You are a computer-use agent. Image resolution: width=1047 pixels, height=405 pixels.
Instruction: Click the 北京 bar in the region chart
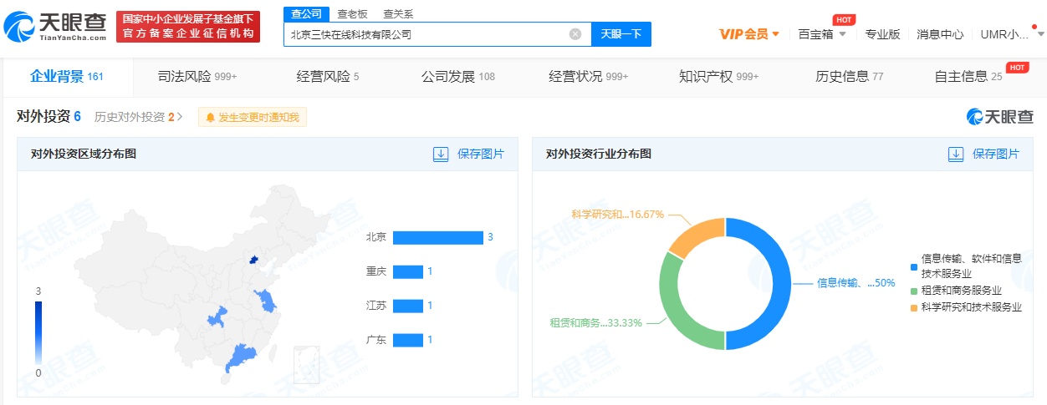point(437,237)
